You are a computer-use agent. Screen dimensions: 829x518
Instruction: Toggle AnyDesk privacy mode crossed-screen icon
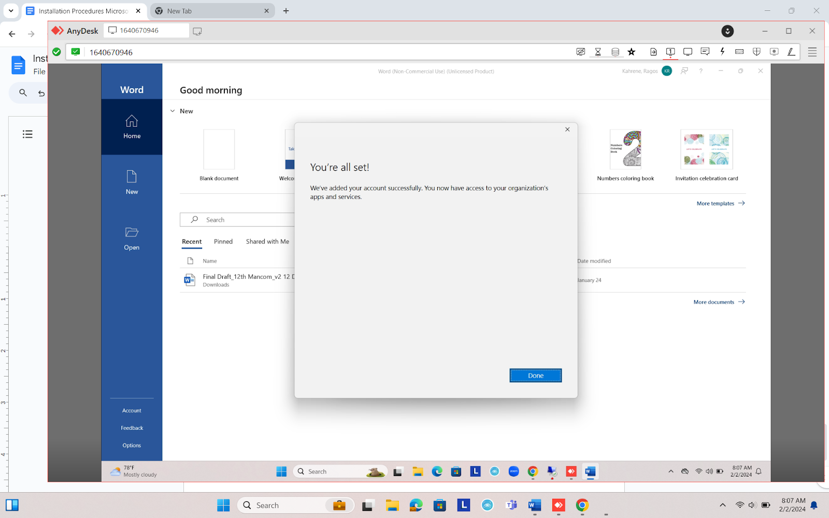click(581, 52)
